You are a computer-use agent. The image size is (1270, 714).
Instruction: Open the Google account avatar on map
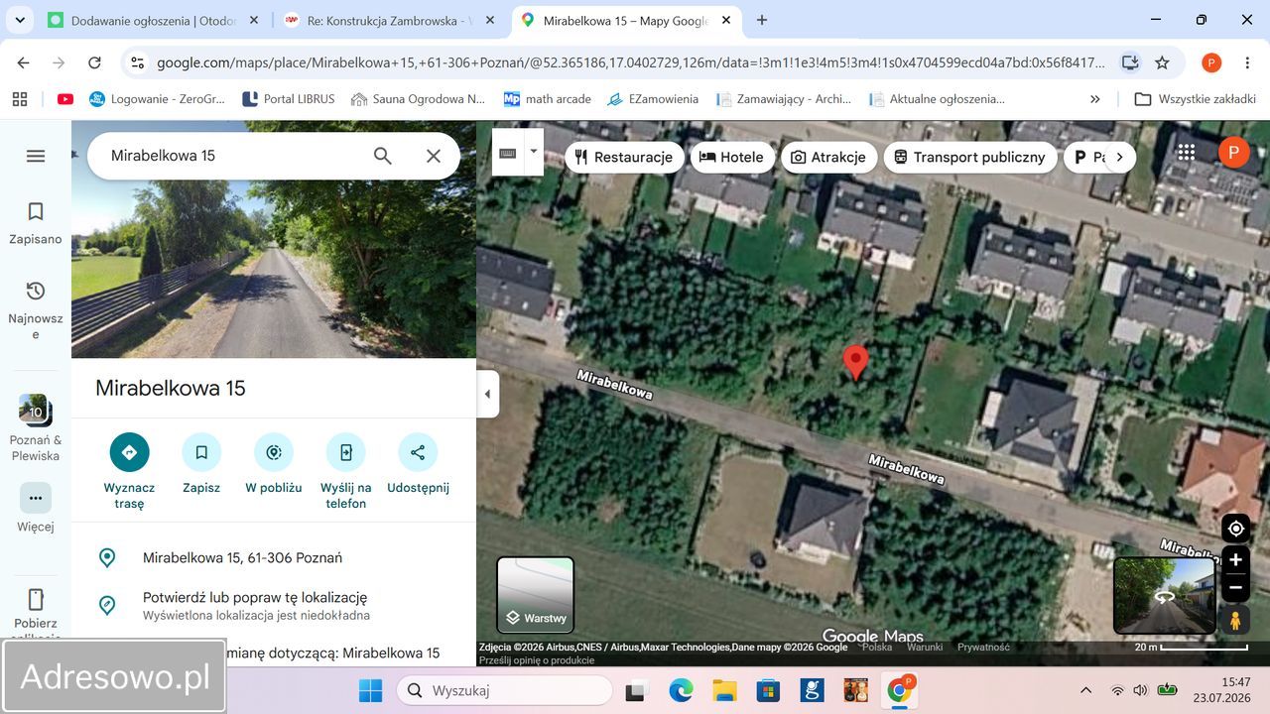(1233, 153)
